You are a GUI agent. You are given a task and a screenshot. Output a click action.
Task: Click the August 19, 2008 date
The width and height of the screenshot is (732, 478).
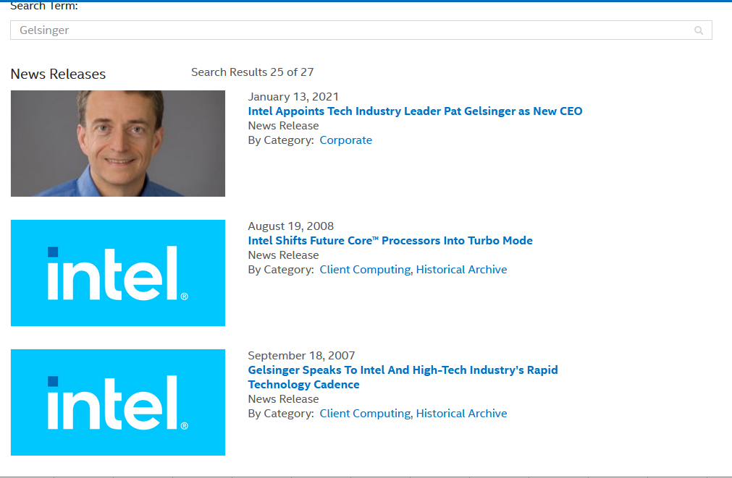pos(291,226)
